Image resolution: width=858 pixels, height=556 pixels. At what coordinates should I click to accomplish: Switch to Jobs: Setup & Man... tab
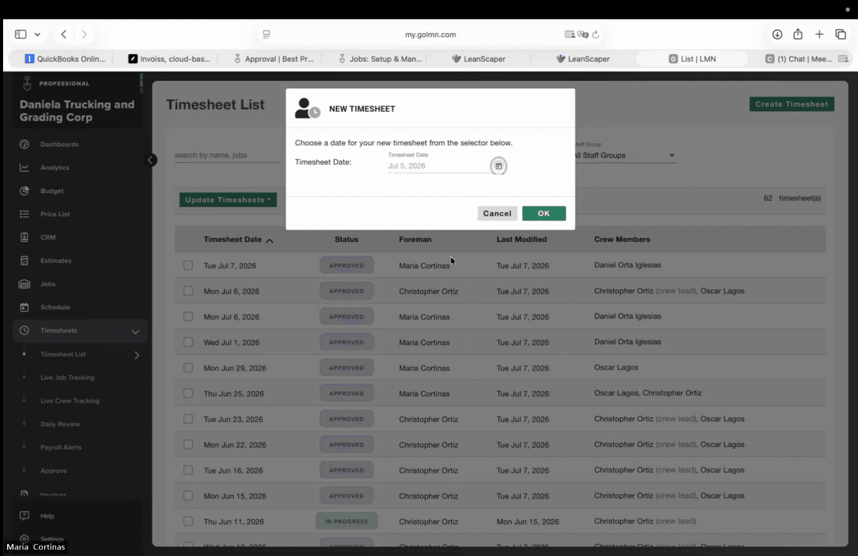point(380,59)
